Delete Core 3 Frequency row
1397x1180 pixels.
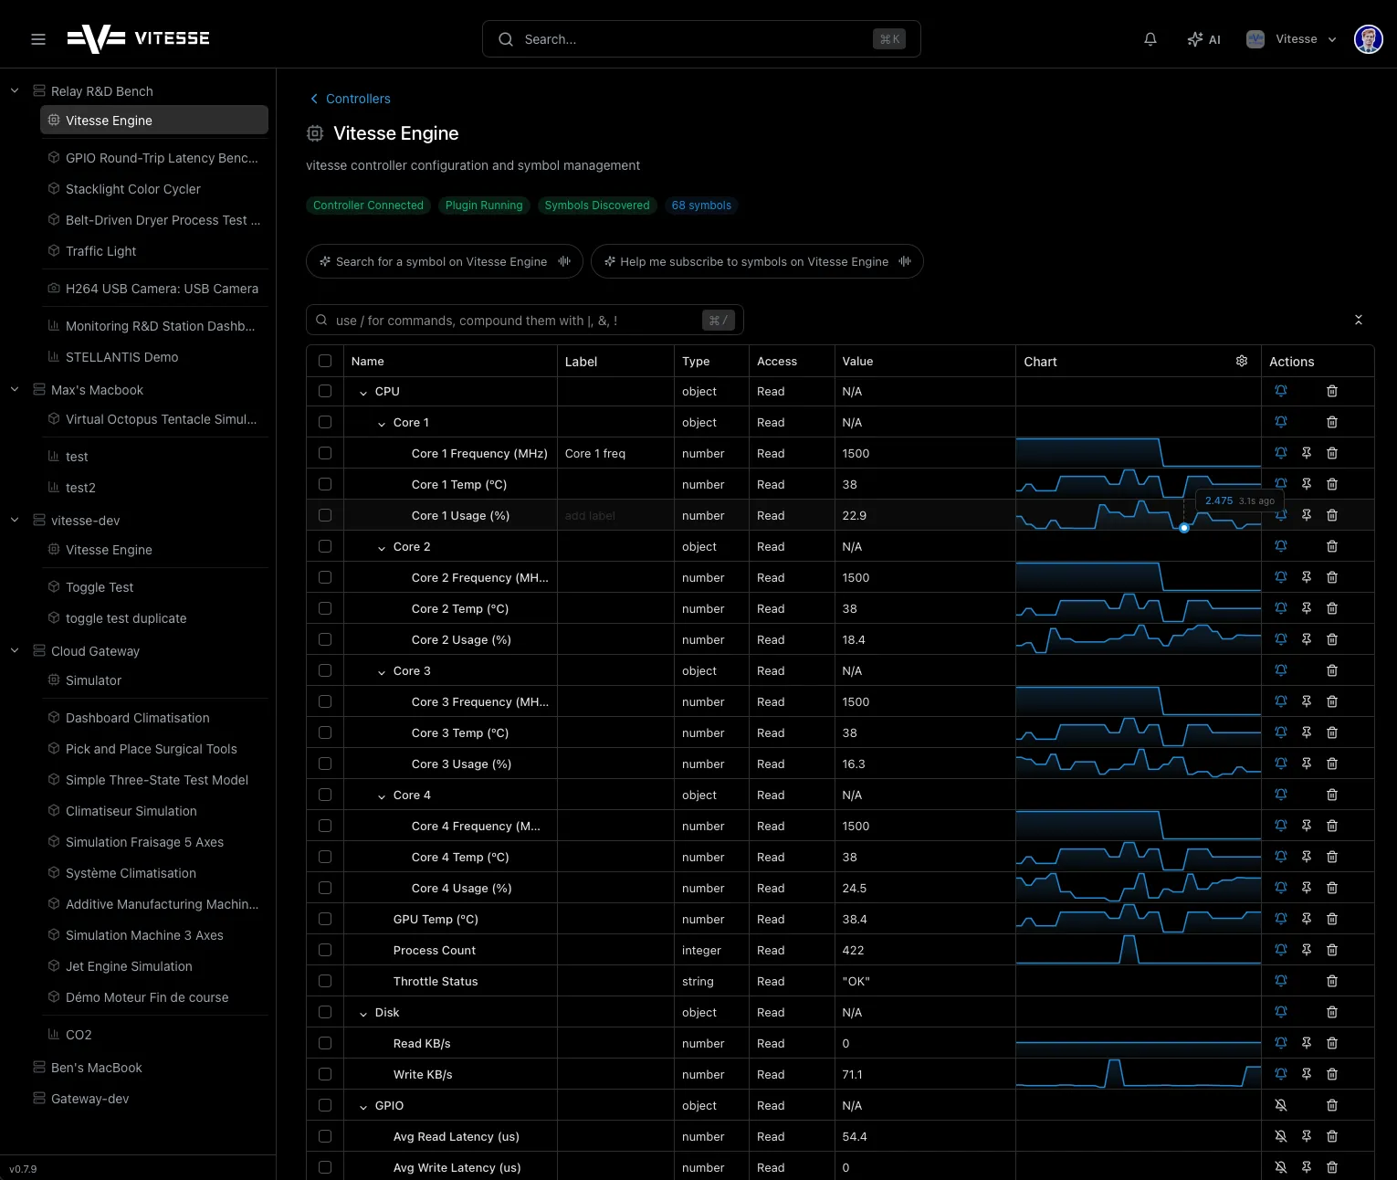[x=1332, y=701]
